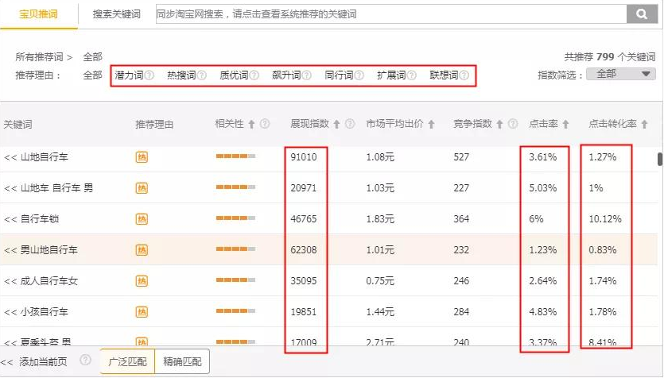The width and height of the screenshot is (664, 378).
Task: Click relevance bar for 自行车锁 row
Action: point(235,218)
